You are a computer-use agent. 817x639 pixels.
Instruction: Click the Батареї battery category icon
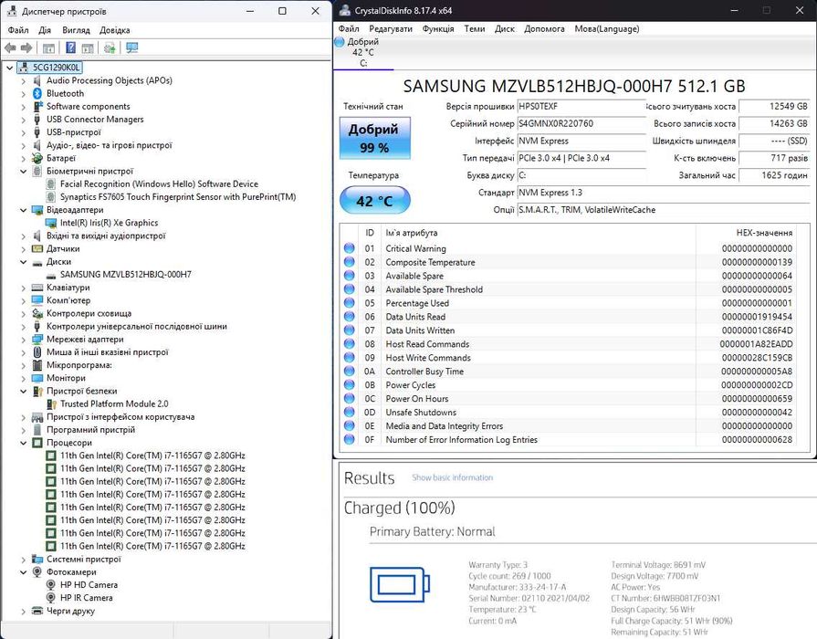tap(37, 158)
